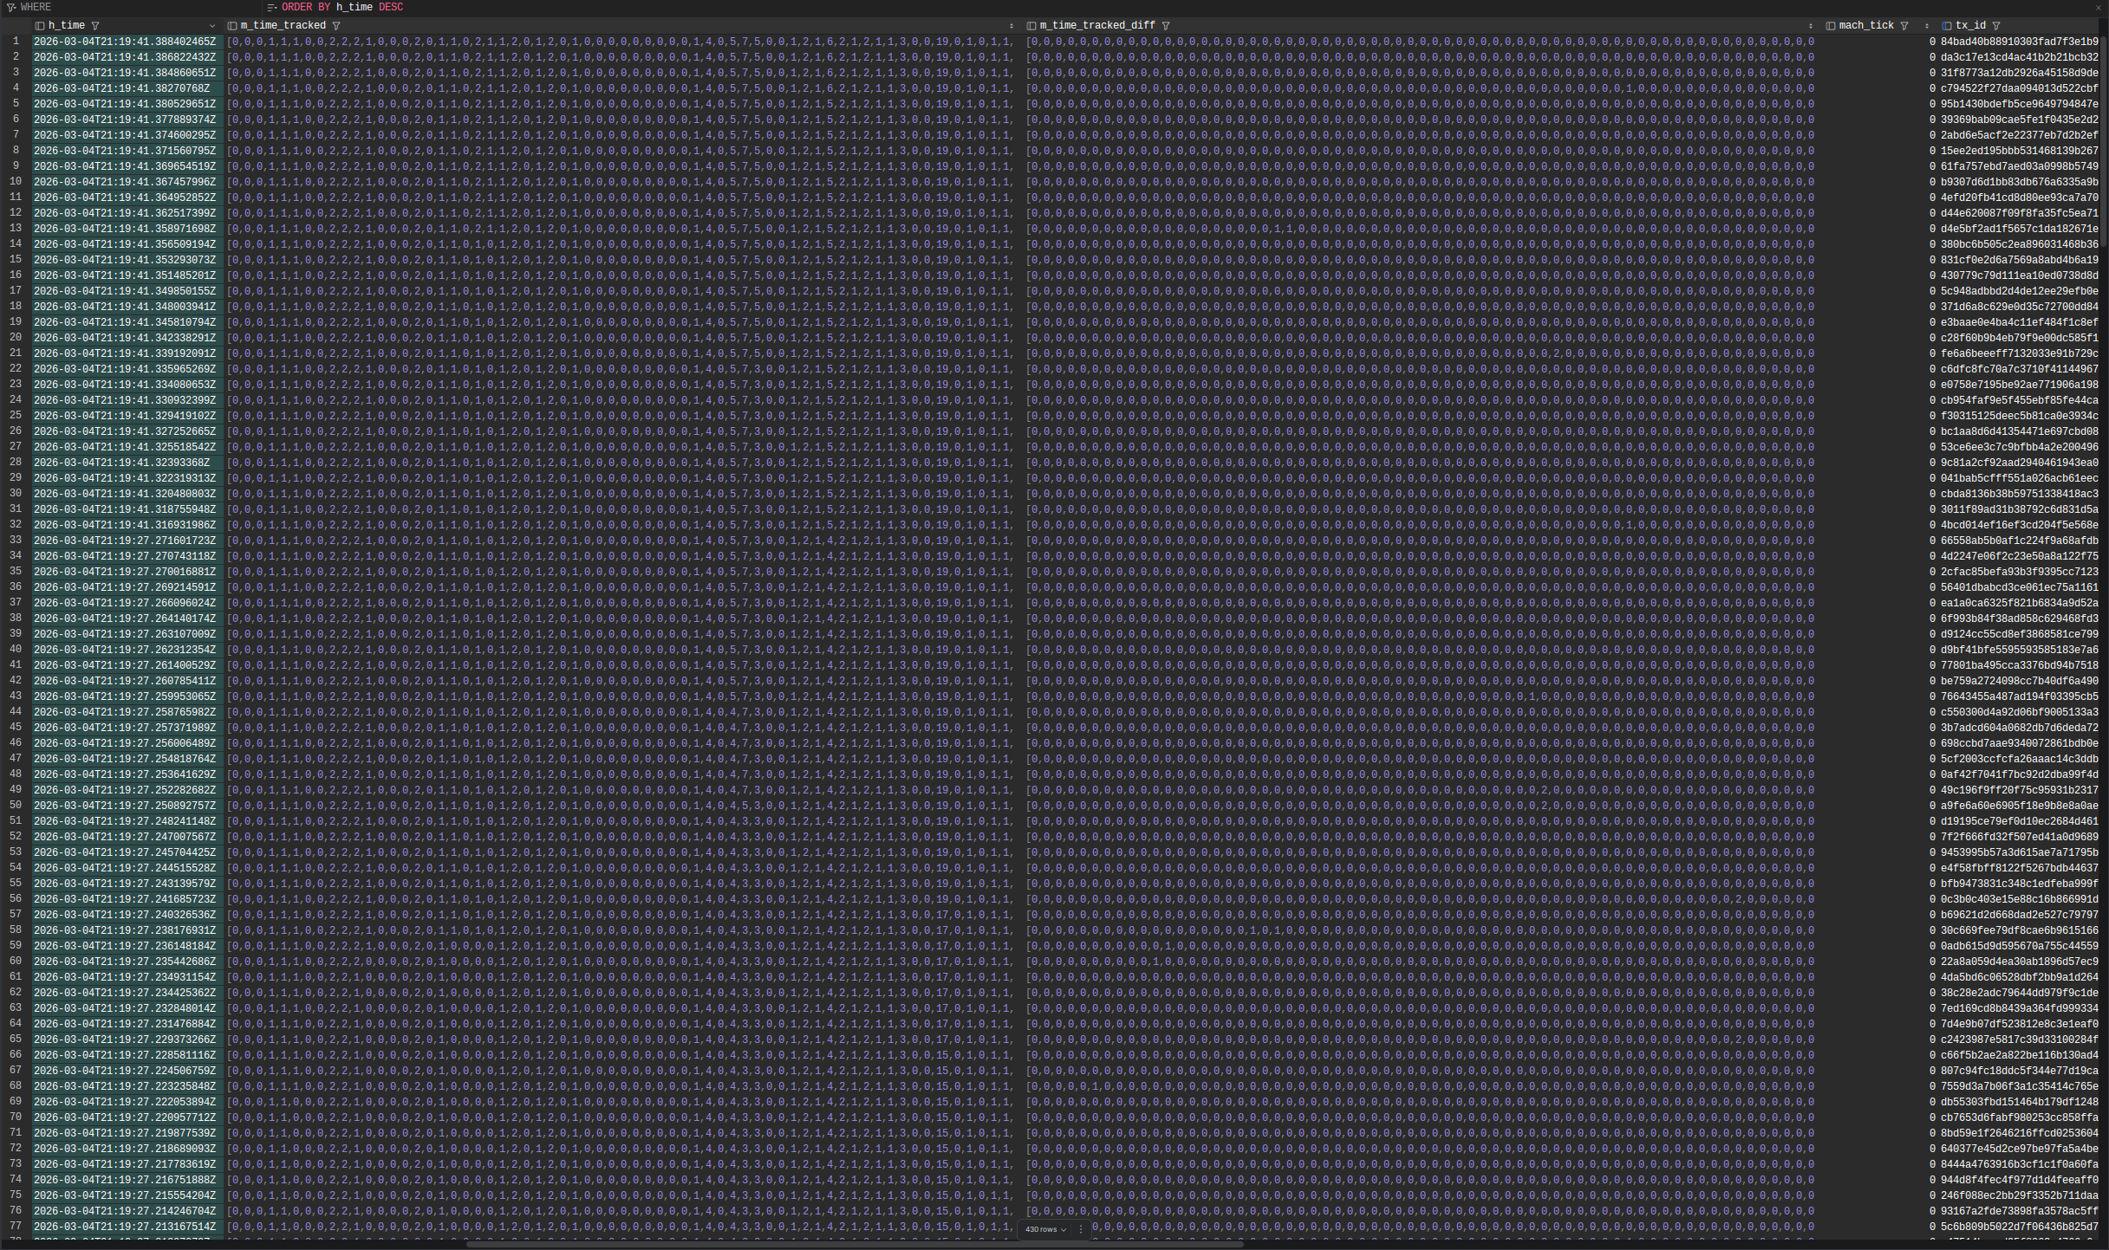Viewport: 2109px width, 1250px height.
Task: Click the sort icon beside ORDER BY
Action: pyautogui.click(x=273, y=7)
